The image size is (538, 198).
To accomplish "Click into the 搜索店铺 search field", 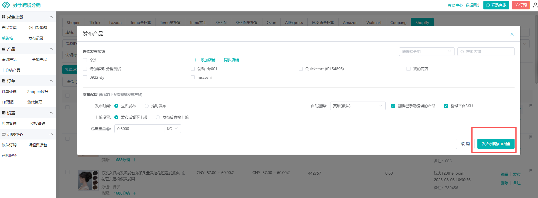I will [x=486, y=52].
